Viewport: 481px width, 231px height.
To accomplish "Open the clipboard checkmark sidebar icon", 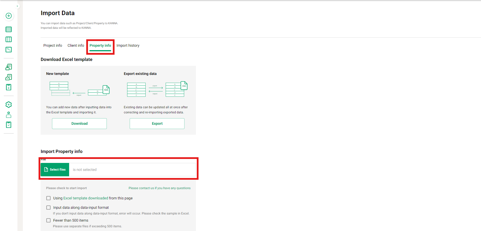I will (9, 125).
